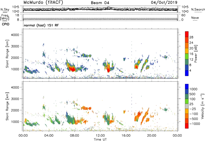Click the 3000 tick on velocity panel axis
205x141 pixels.
click(15, 99)
